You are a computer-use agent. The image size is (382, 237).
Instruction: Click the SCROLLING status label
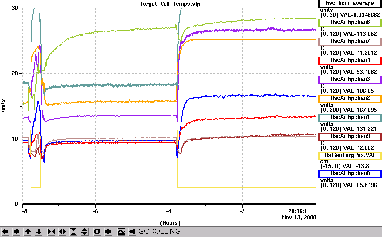[x=160, y=231]
